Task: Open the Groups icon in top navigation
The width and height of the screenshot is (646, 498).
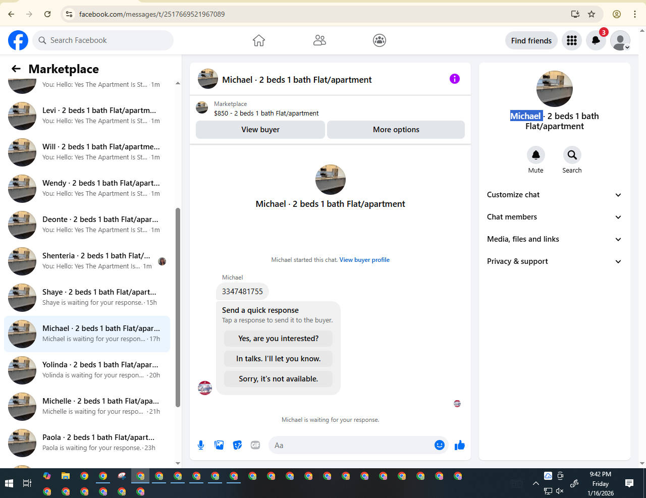Action: click(380, 40)
